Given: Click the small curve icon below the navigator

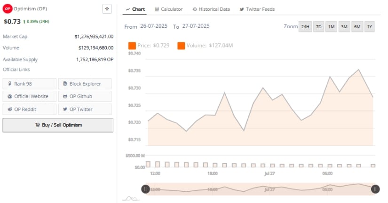Looking at the screenshot, I should click(x=130, y=198).
